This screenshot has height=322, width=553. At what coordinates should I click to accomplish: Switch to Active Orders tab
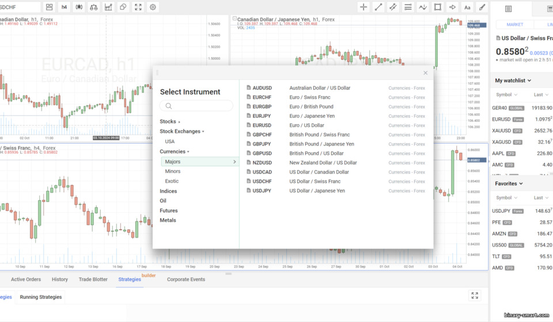(26, 279)
